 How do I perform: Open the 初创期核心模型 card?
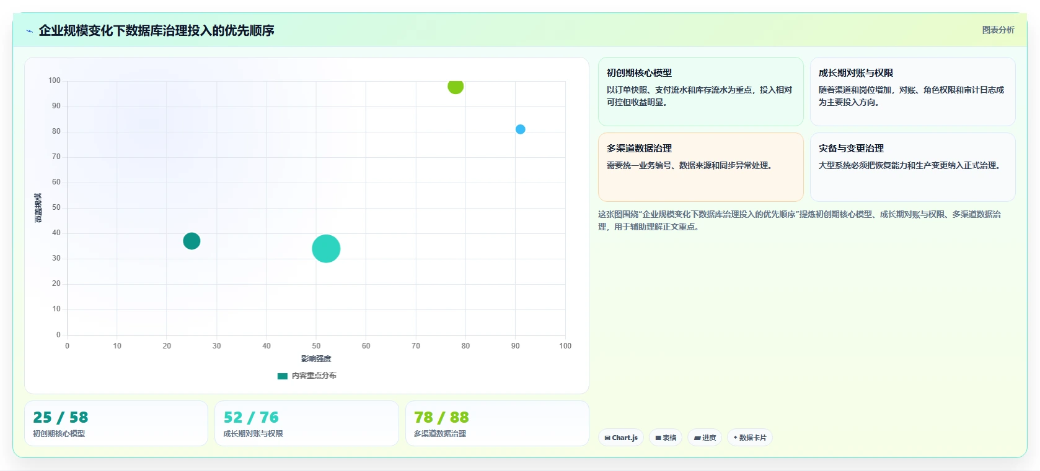click(x=700, y=92)
